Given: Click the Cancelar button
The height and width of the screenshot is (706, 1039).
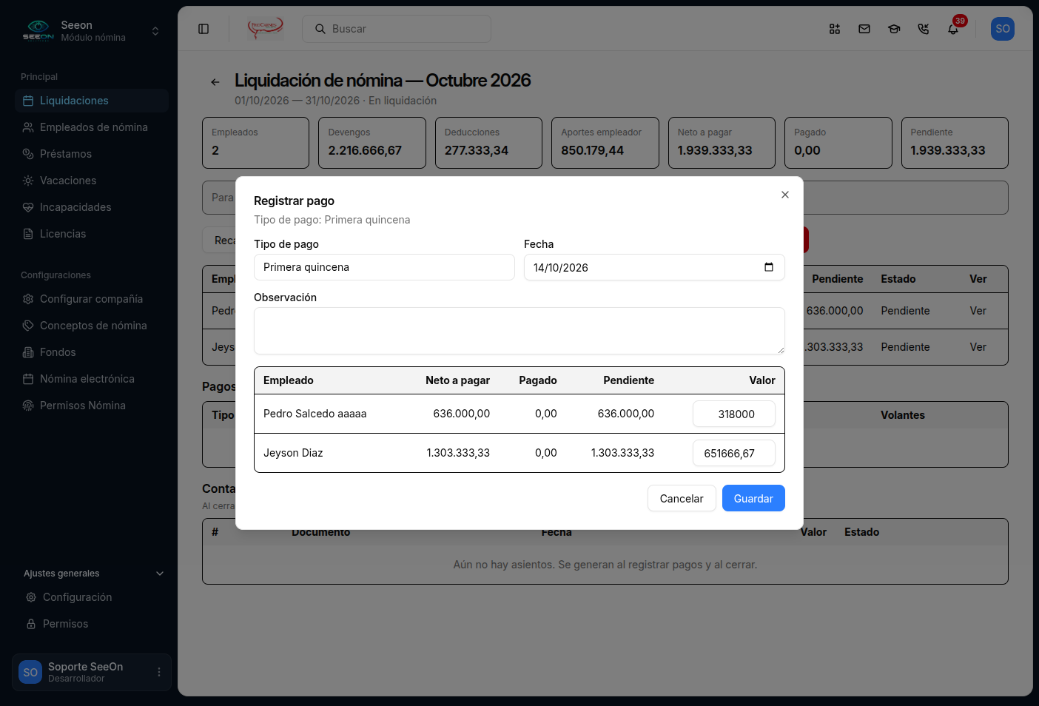Looking at the screenshot, I should click(682, 498).
